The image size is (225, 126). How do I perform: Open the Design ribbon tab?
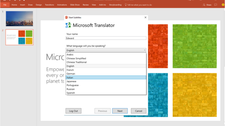click(39, 5)
